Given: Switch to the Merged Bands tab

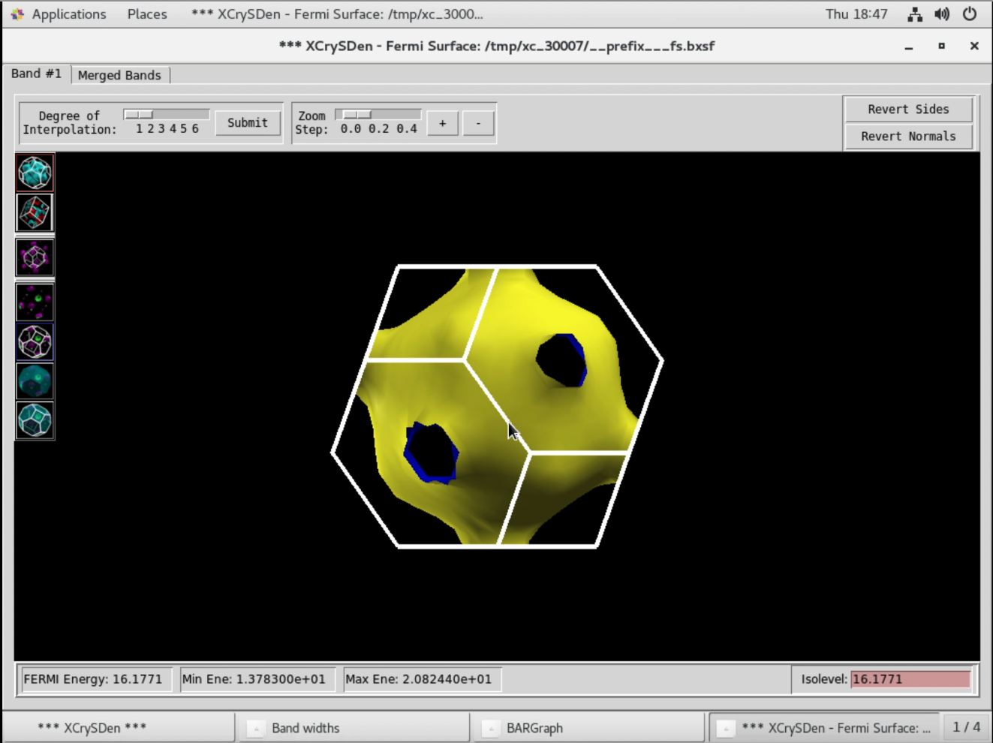Looking at the screenshot, I should [x=119, y=75].
